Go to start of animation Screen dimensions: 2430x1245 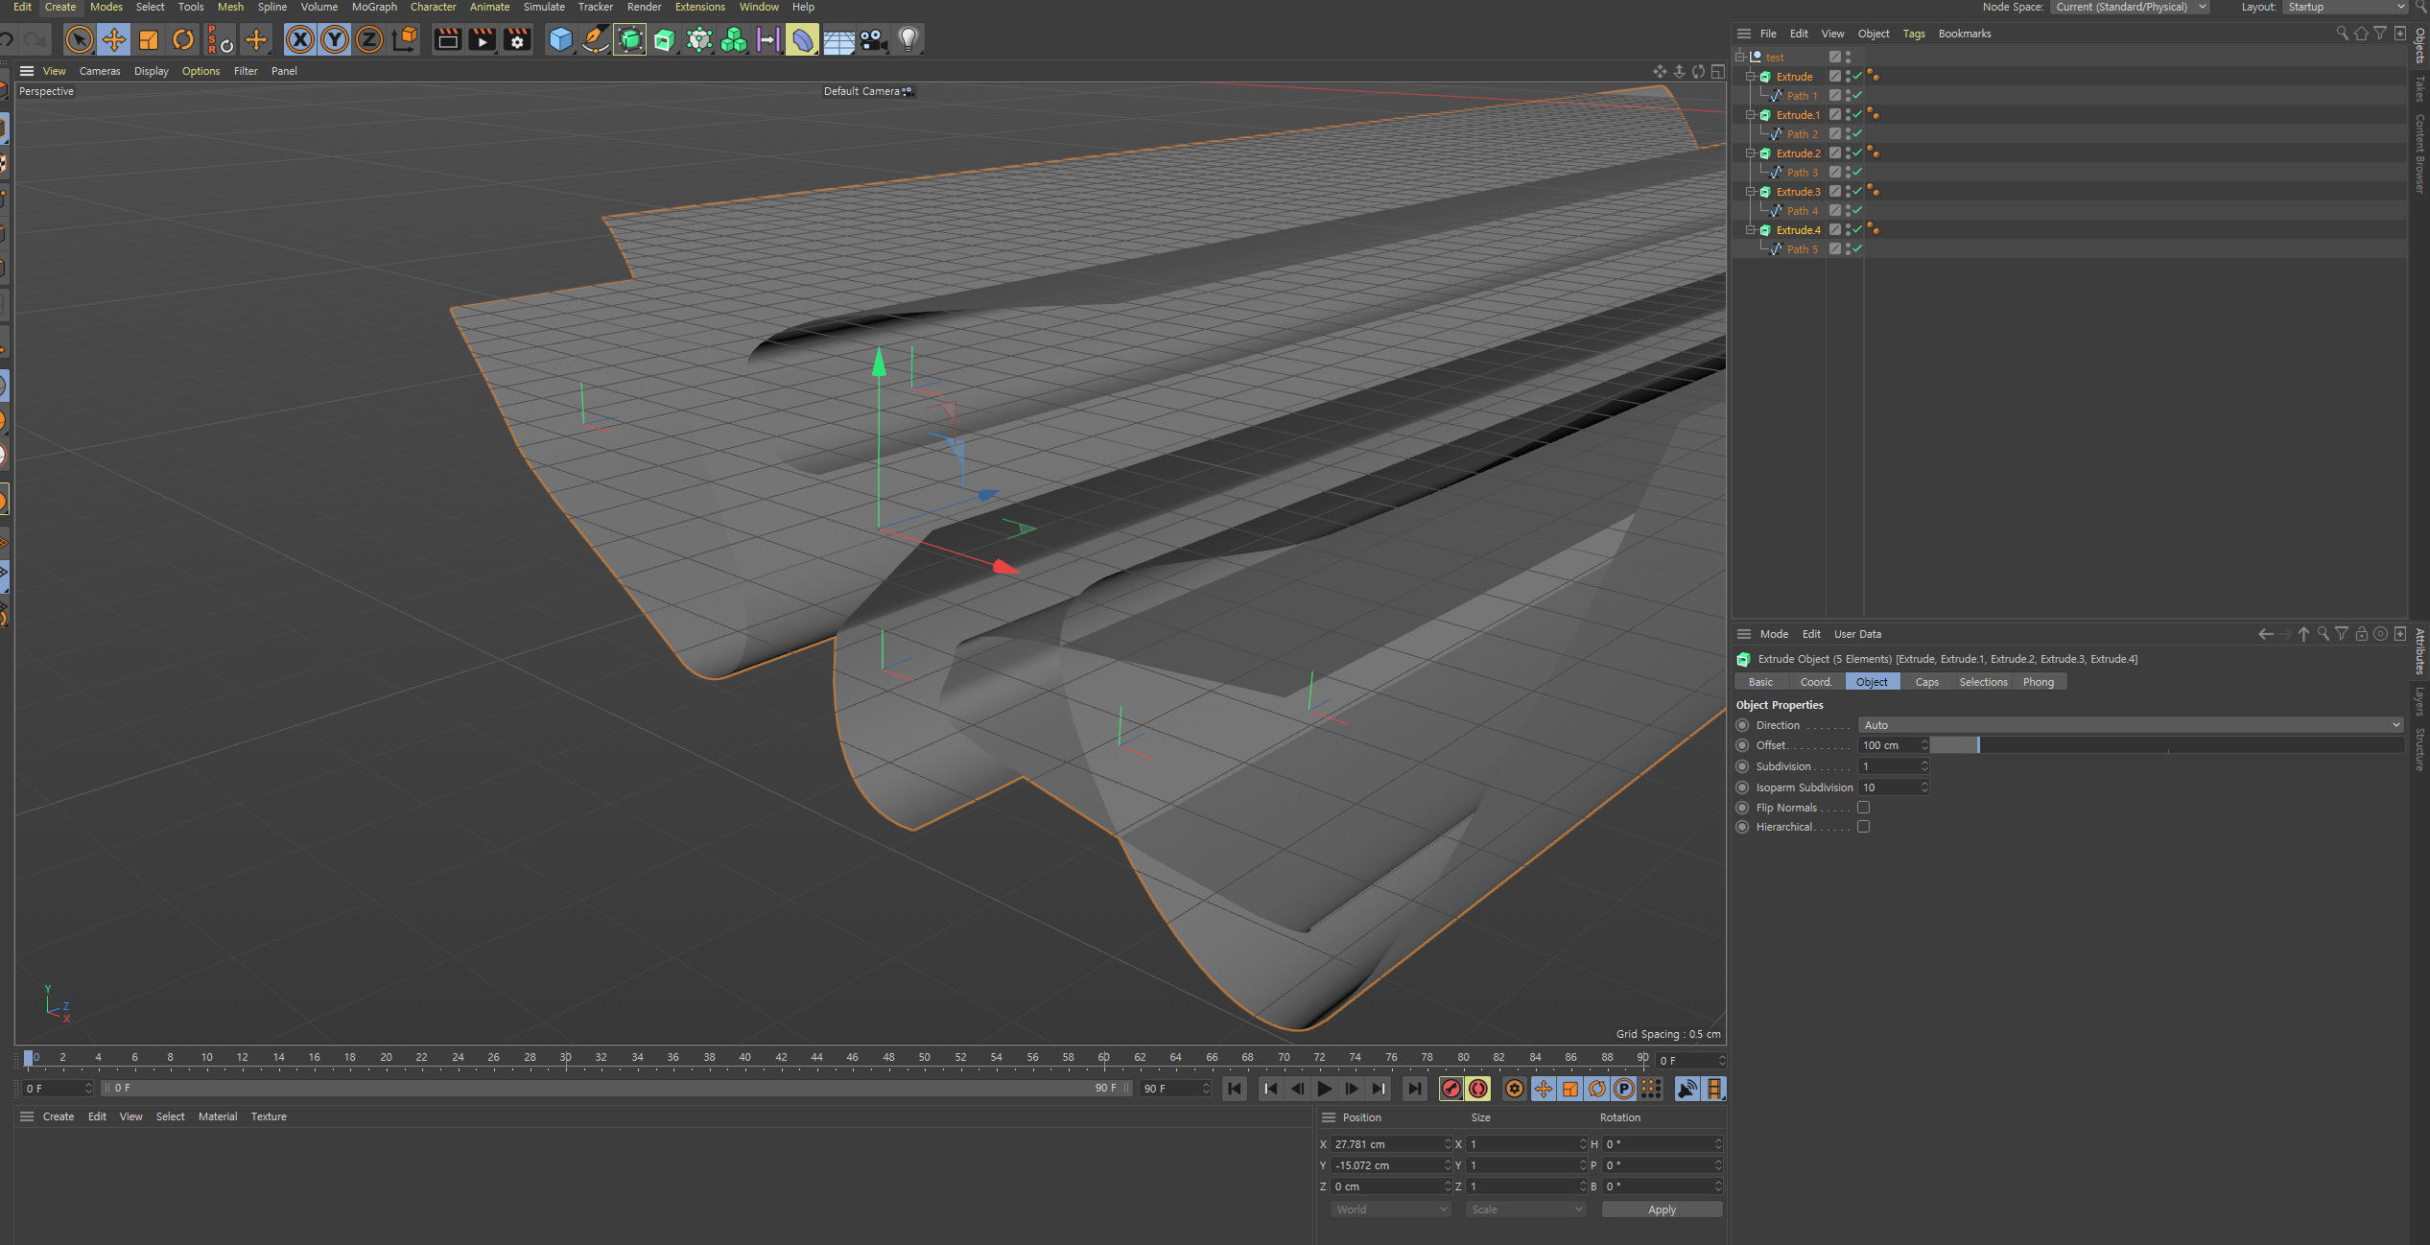1235,1089
